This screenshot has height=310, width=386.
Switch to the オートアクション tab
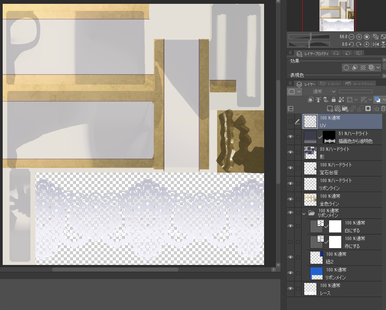coord(360,84)
